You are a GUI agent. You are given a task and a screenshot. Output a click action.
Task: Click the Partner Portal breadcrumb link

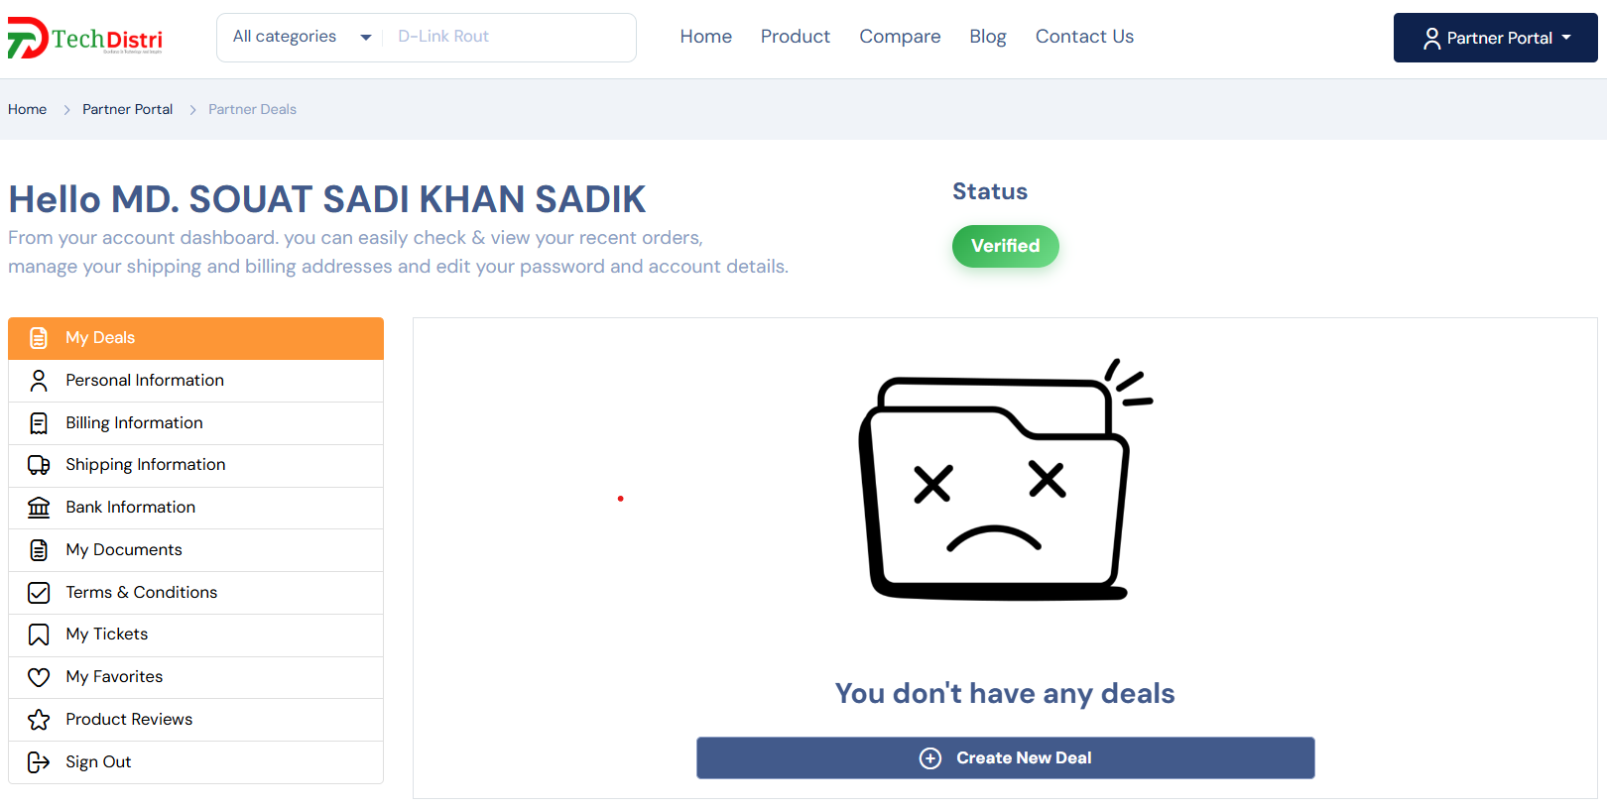coord(127,109)
